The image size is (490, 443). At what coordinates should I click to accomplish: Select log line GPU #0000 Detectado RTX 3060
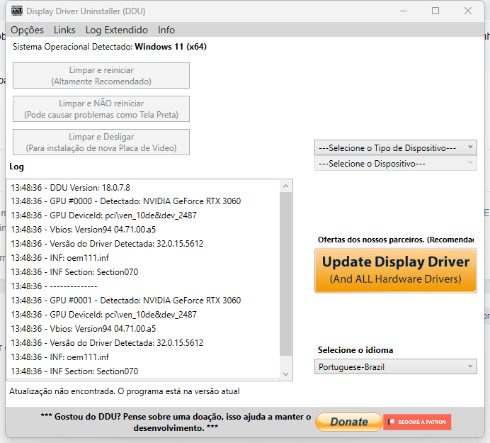(126, 201)
